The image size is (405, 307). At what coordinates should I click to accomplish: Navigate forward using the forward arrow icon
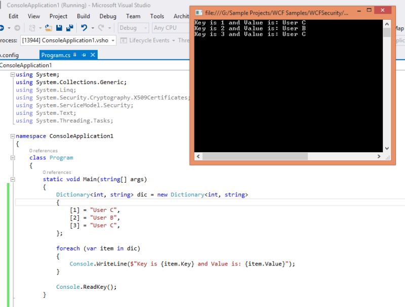17,28
